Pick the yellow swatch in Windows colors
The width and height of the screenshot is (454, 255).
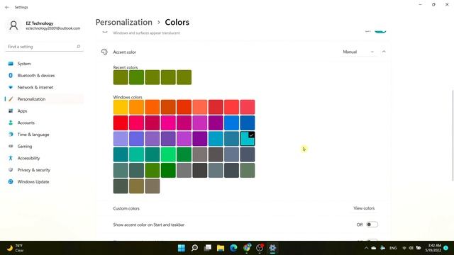pos(121,107)
